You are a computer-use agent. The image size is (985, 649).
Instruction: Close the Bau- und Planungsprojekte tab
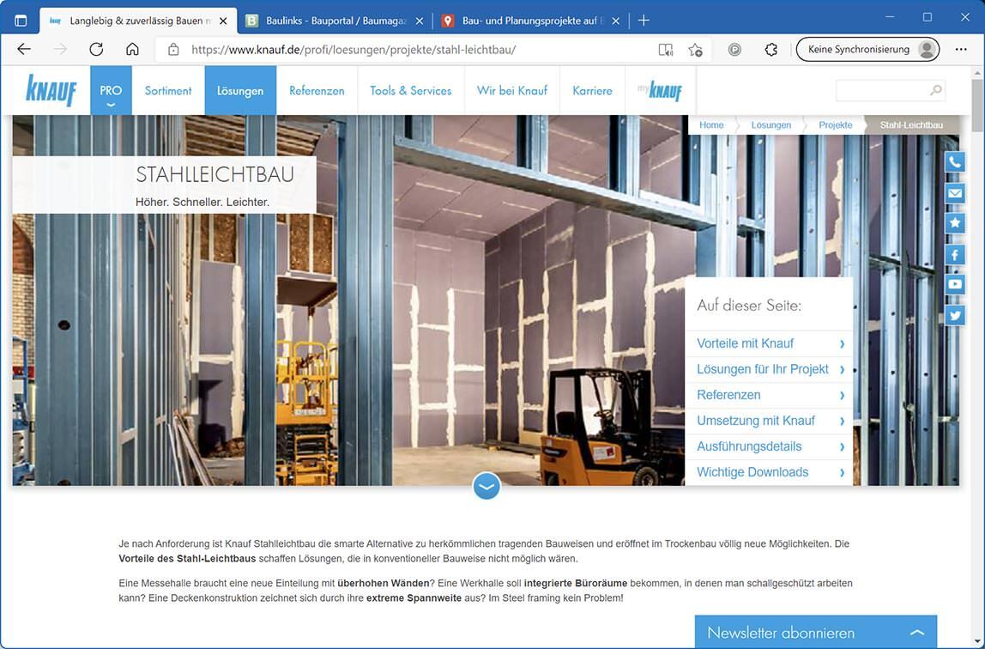coord(616,21)
